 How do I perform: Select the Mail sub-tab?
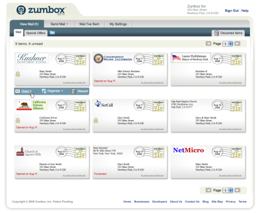pyautogui.click(x=18, y=33)
